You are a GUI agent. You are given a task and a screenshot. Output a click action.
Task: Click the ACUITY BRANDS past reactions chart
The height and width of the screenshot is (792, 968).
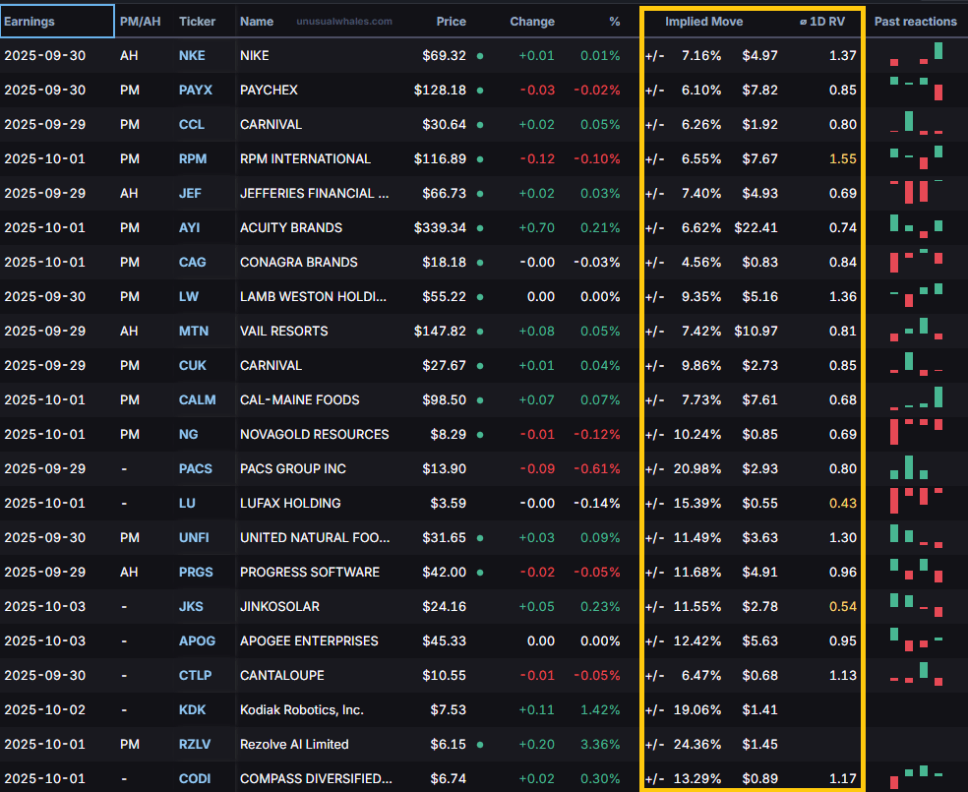pyautogui.click(x=916, y=226)
